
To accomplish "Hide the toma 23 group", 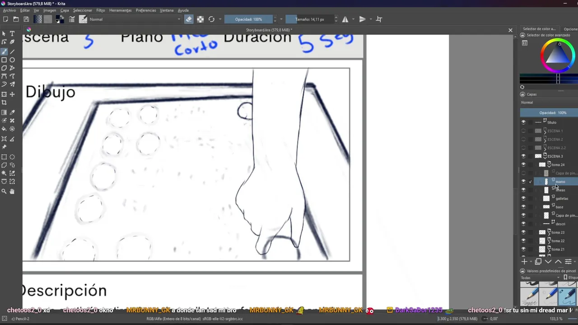I will coord(523,232).
